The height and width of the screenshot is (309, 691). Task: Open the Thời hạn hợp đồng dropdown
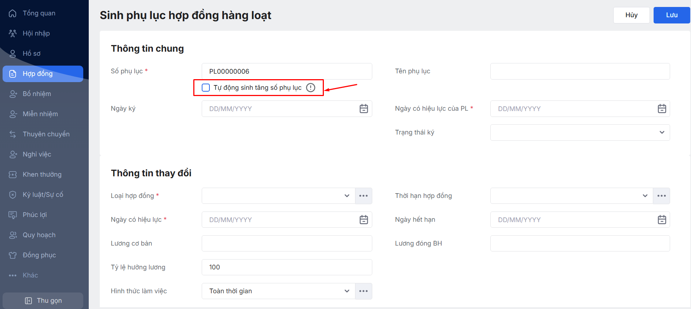tap(571, 196)
